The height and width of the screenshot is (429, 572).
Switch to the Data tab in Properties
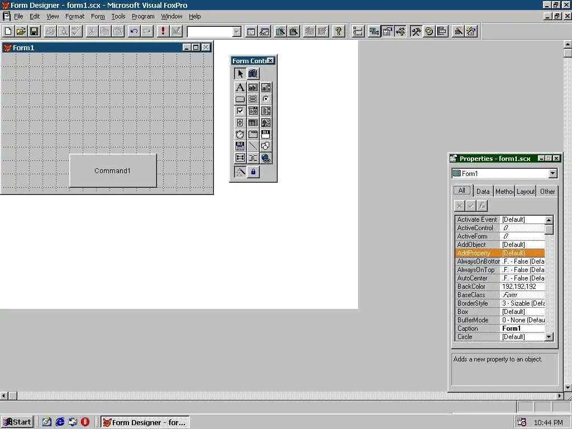tap(483, 192)
